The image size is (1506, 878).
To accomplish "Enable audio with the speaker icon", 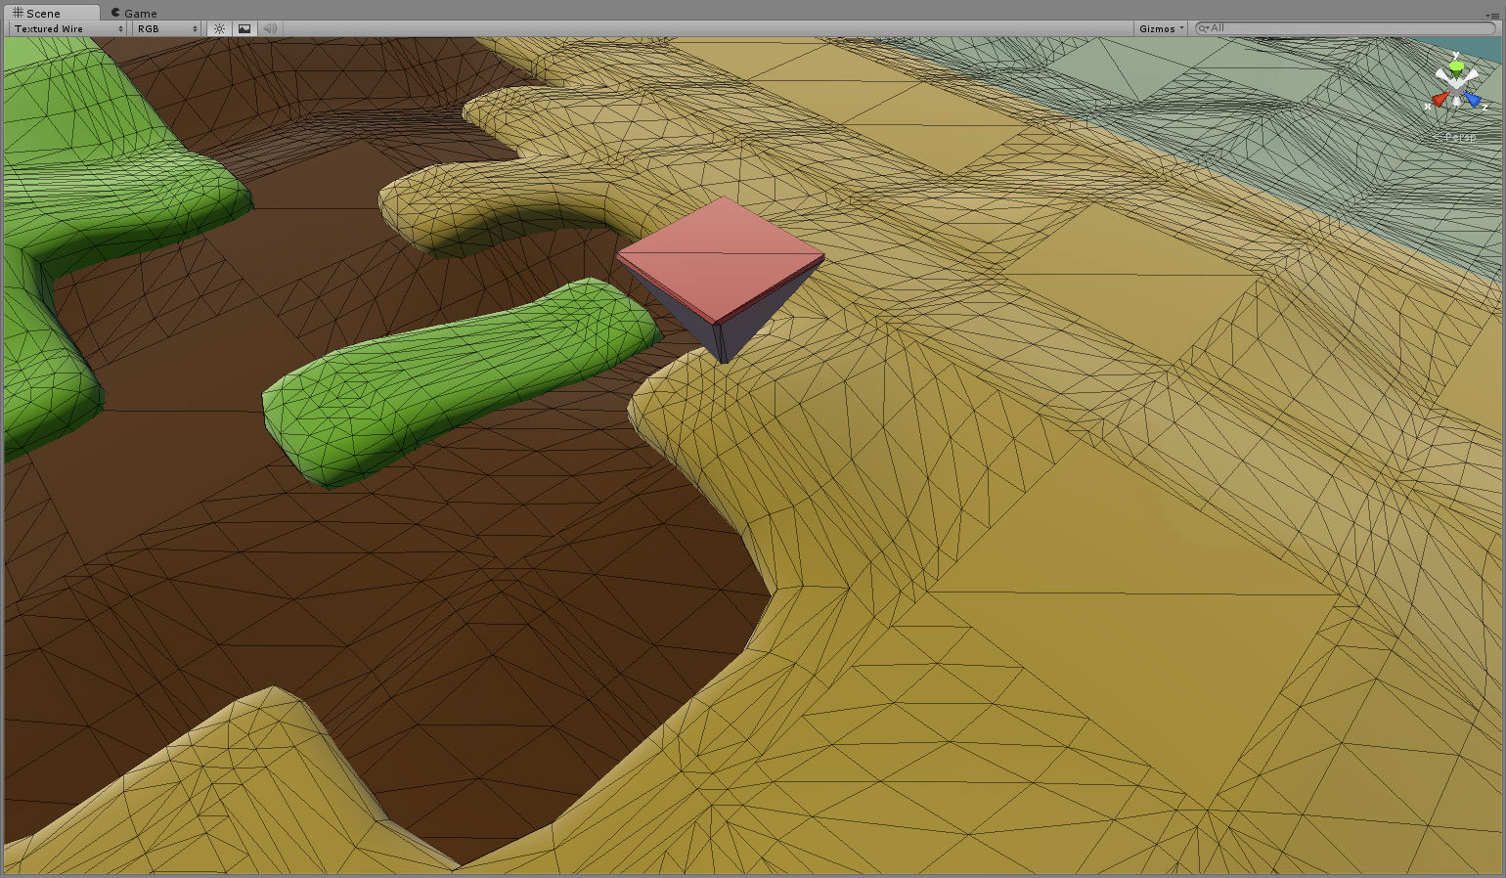I will (x=269, y=28).
